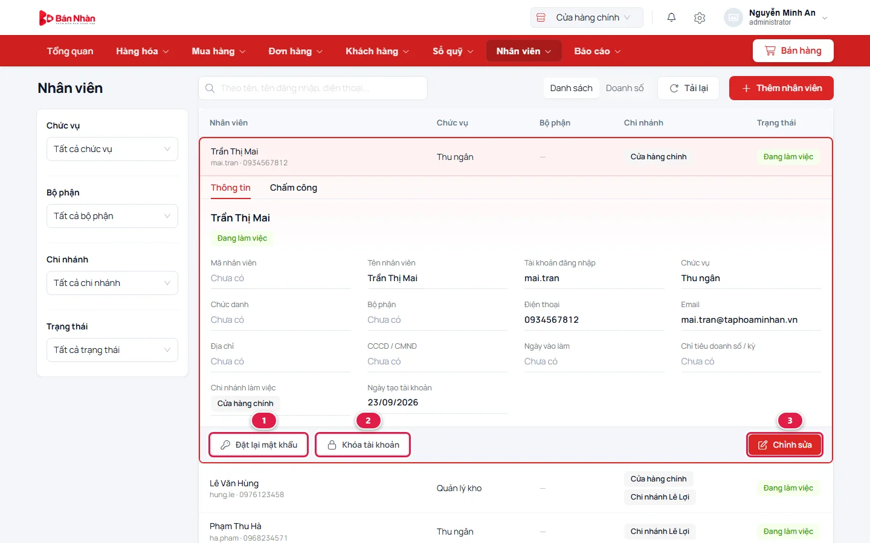Open the Báo cáo menu

point(598,51)
